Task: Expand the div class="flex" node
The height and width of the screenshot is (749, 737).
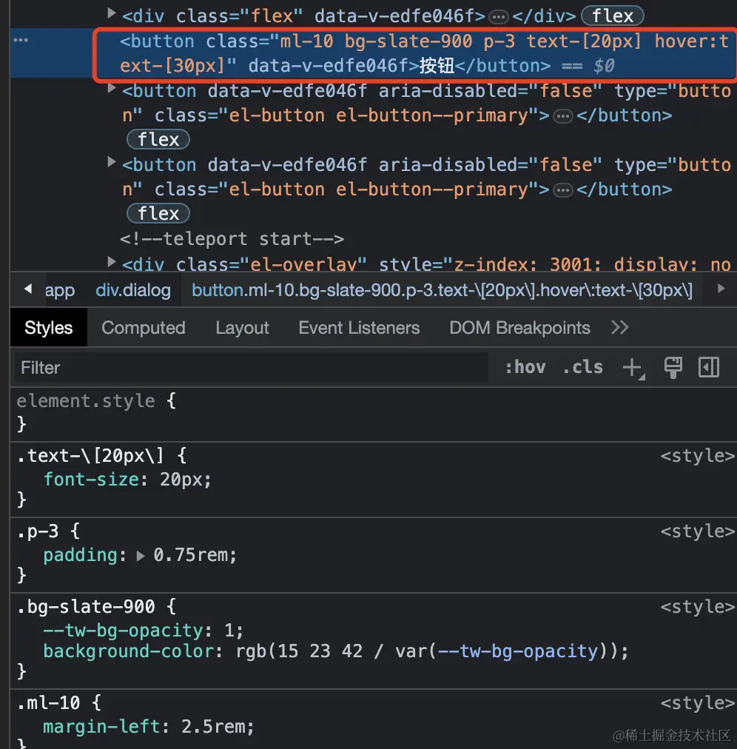Action: click(x=111, y=13)
